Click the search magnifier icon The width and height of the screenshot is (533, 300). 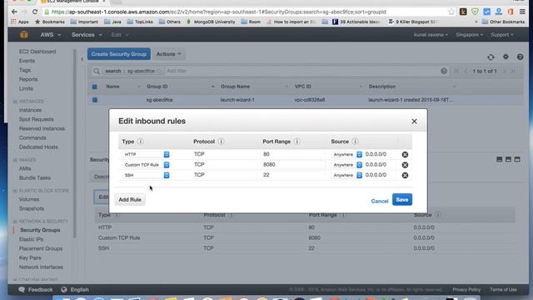(97, 71)
